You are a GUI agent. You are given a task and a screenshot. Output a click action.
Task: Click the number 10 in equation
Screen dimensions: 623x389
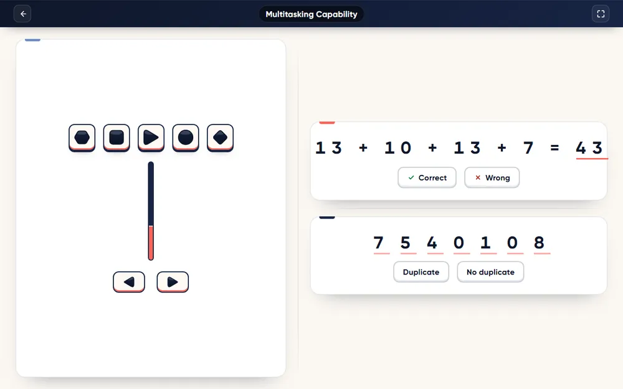397,148
